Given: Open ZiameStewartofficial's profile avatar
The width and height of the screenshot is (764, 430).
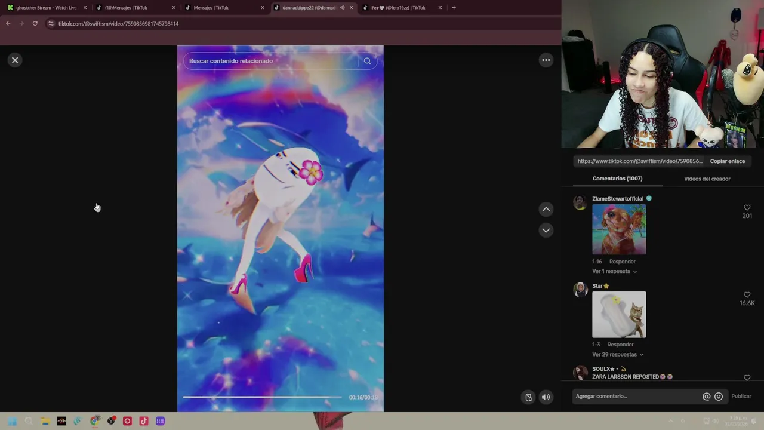Looking at the screenshot, I should [580, 202].
